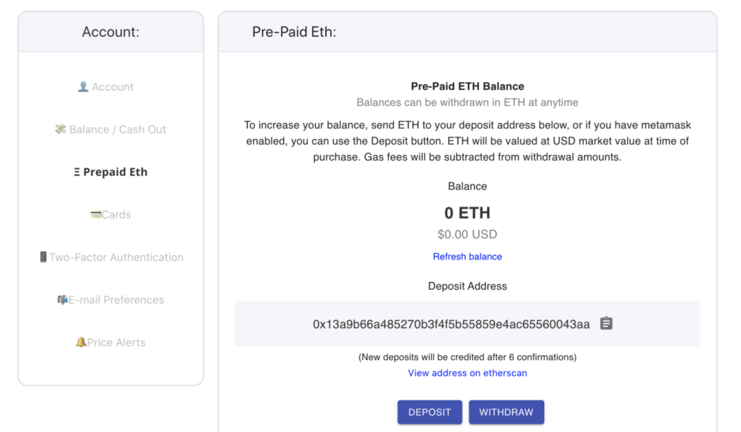Open View address on etherscan link
Screen dimensions: 741x432
(x=467, y=373)
